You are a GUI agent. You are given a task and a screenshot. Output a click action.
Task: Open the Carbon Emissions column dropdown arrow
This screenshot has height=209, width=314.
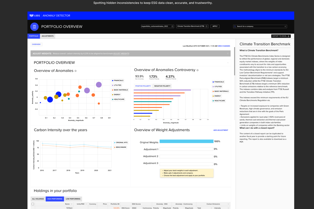228,204
